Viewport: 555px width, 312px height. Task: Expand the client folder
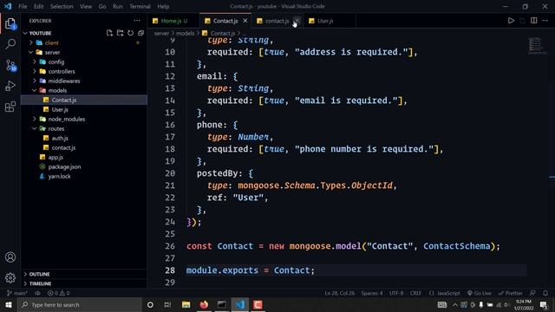[31, 42]
